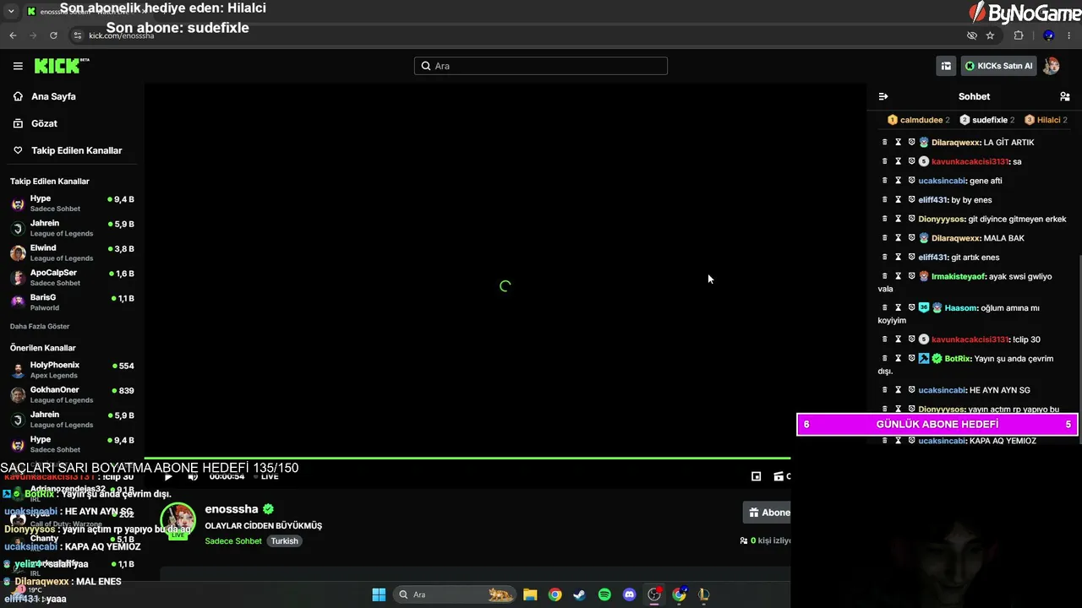Viewport: 1082px width, 608px height.
Task: Delete the 'MALA BAK' message
Action: click(x=885, y=238)
